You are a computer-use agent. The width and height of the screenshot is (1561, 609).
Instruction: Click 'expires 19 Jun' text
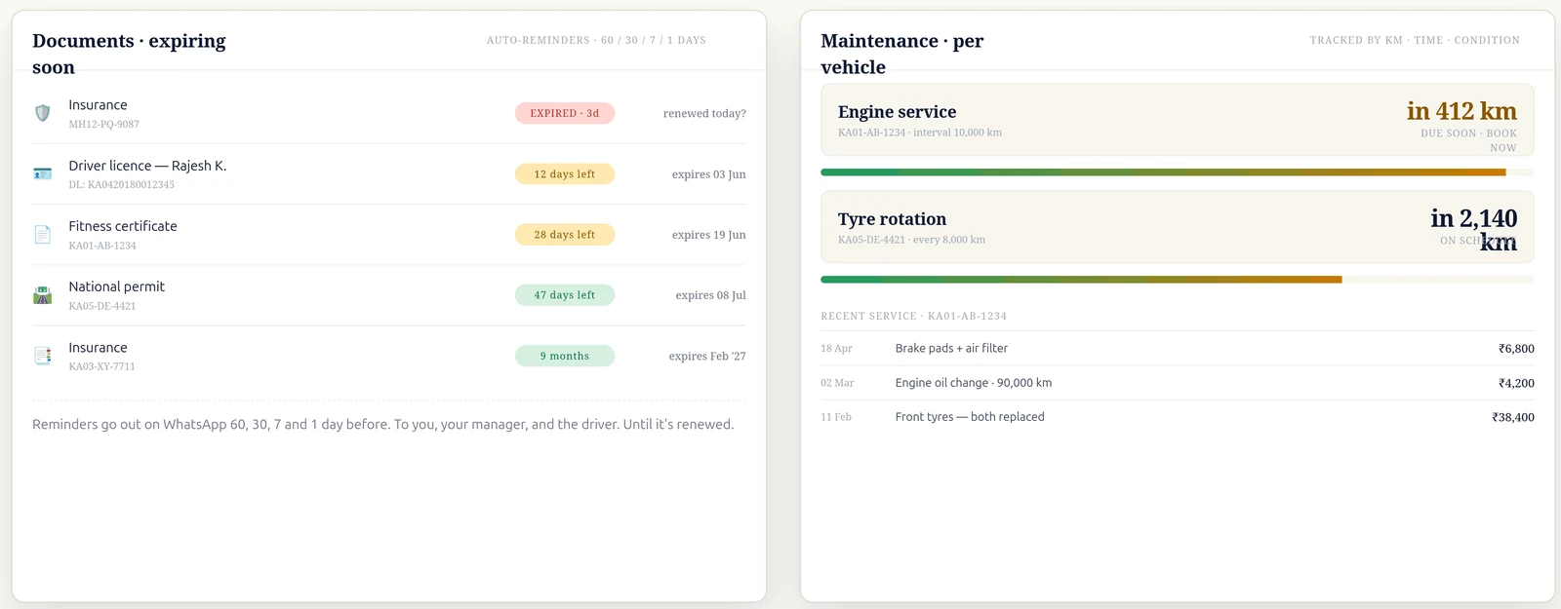[709, 235]
